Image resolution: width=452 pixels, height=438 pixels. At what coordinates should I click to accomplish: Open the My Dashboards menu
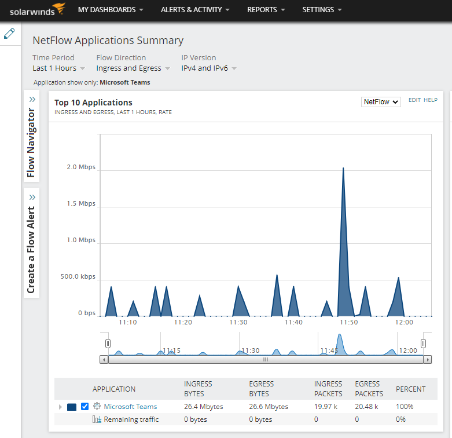pyautogui.click(x=111, y=10)
